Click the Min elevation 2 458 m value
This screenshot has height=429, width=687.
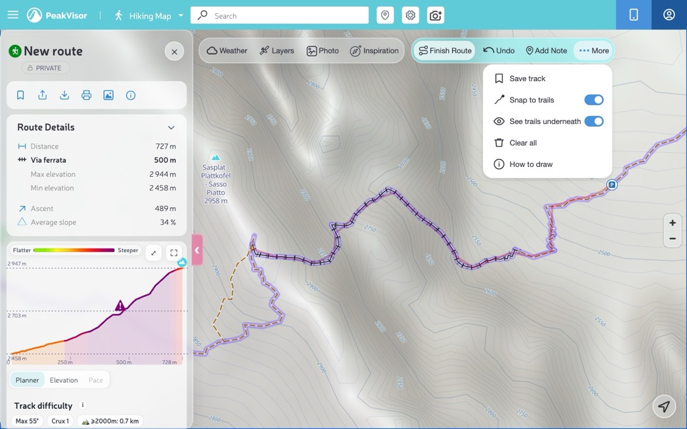(162, 188)
